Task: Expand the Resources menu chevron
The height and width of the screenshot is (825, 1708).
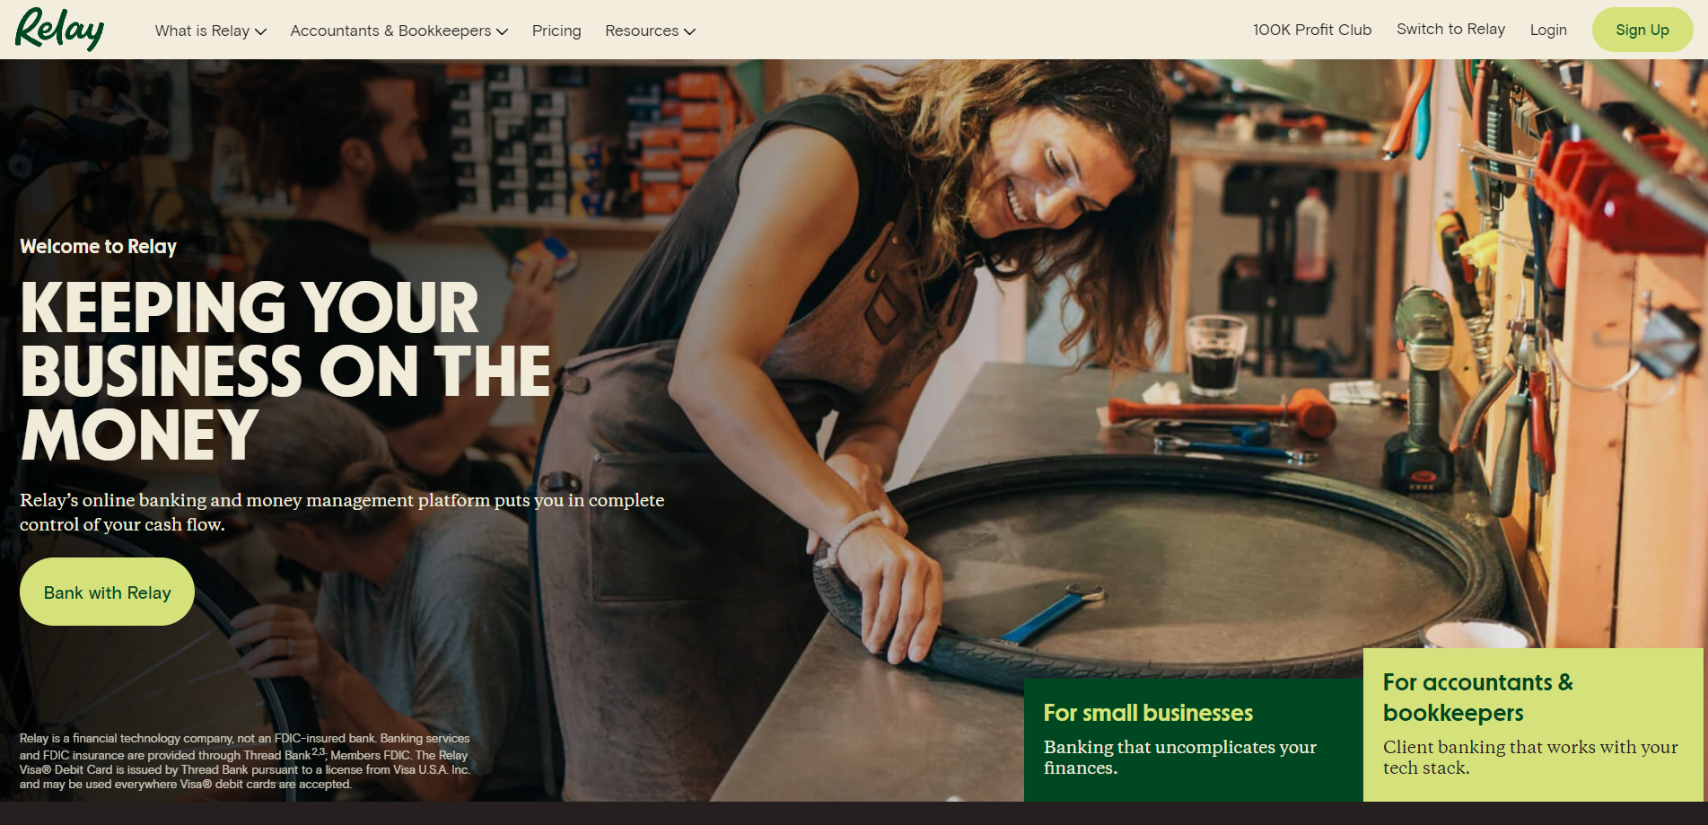Action: [689, 31]
